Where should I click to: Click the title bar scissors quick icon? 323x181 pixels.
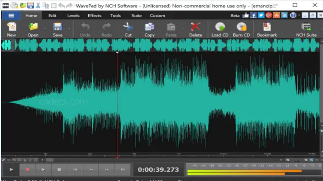[x=38, y=5]
